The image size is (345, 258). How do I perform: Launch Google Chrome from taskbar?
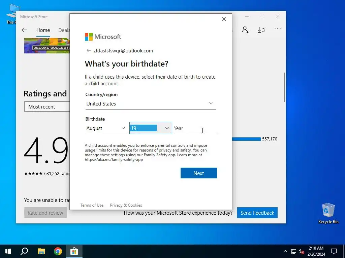click(58, 251)
